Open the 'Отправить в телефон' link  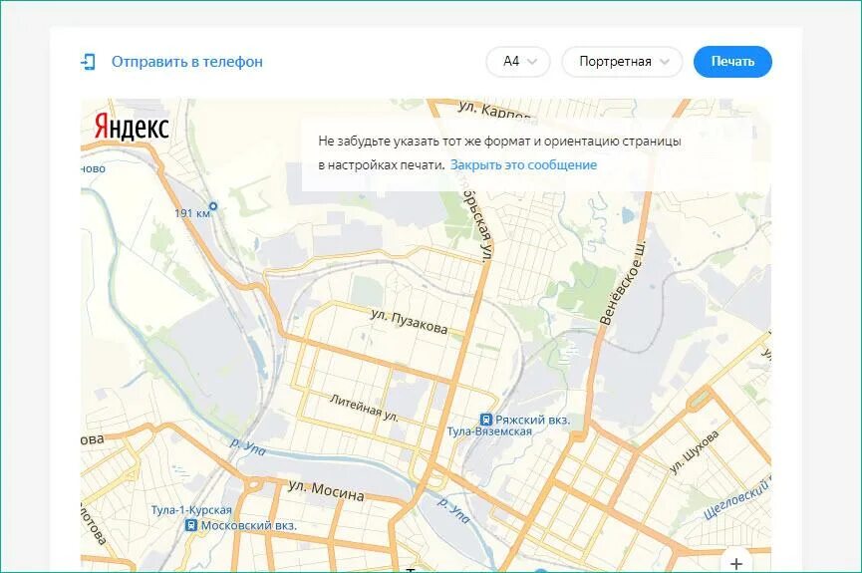tap(187, 62)
